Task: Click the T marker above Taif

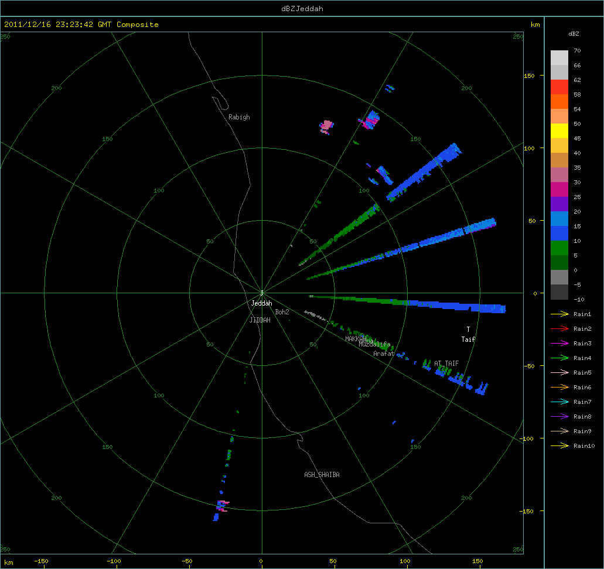Action: click(469, 330)
